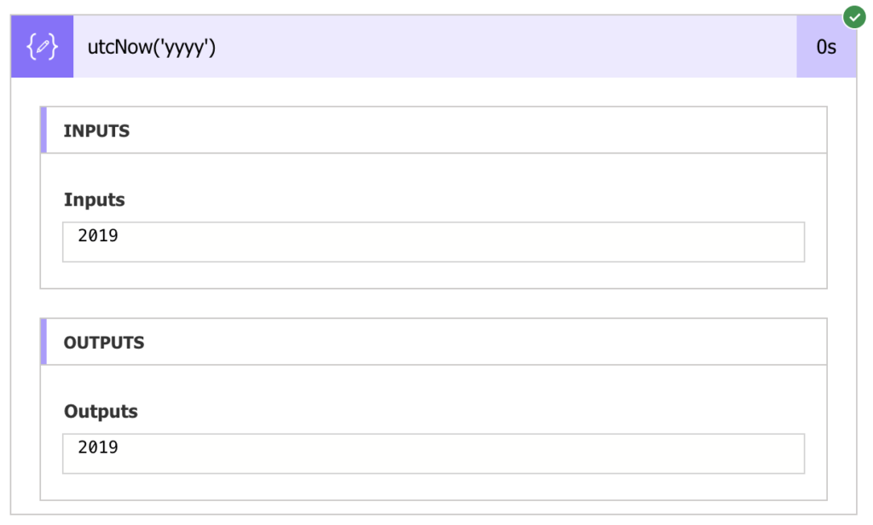Expand the INPUTS section header
Viewport: 873px width, 525px height.
96,131
